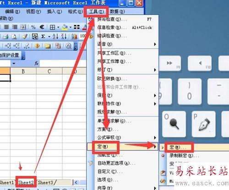Image resolution: width=229 pixels, height=190 pixels.
Task: Open the fill color dropdown arrow
Action: pyautogui.click(x=71, y=27)
